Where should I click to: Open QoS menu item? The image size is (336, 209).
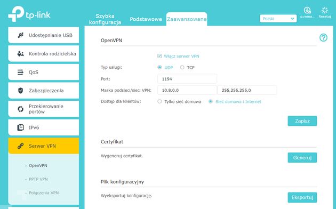coord(44,72)
